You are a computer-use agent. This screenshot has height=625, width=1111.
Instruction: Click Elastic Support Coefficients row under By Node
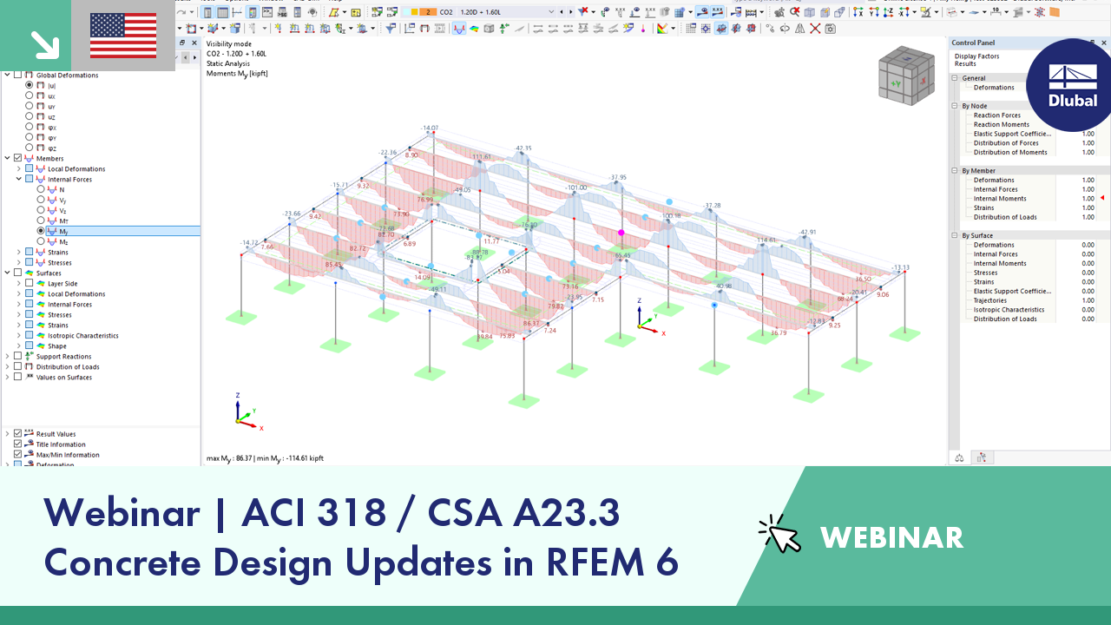coord(1013,134)
